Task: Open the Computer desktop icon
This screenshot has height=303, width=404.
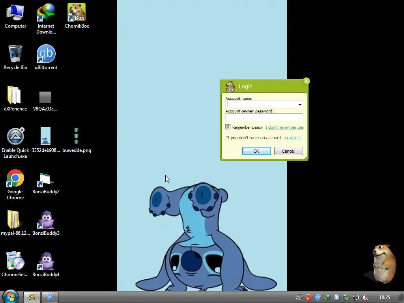Action: point(15,16)
